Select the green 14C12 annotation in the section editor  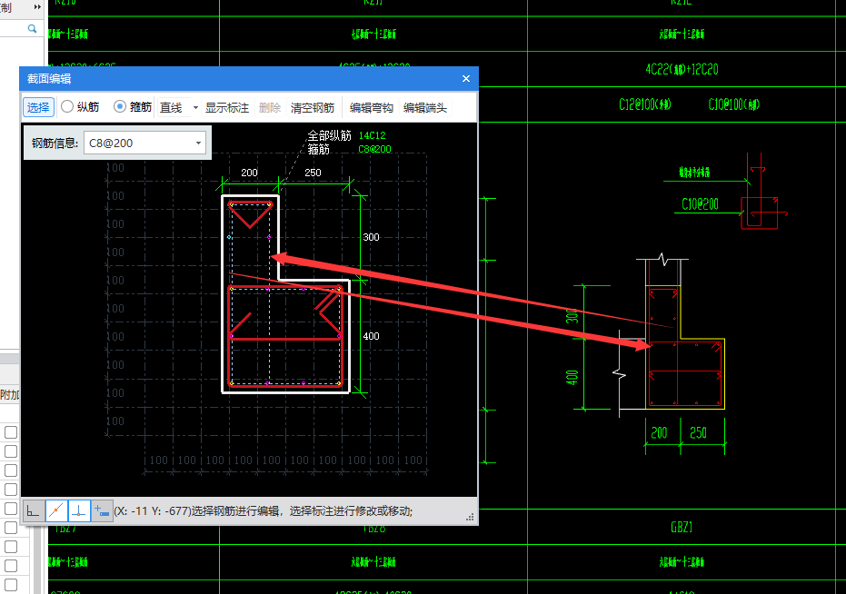[373, 135]
